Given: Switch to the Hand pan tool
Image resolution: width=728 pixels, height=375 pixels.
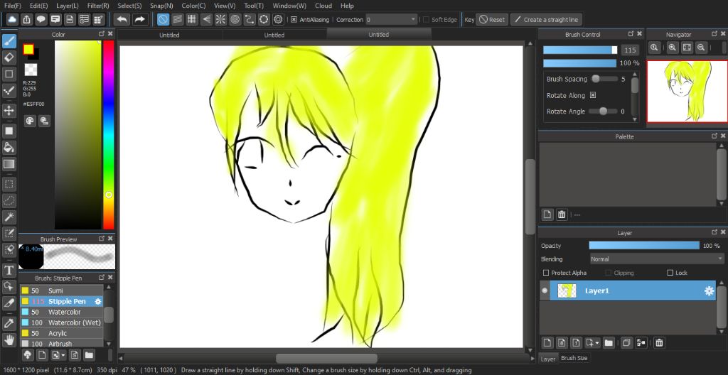Looking at the screenshot, I should [9, 340].
